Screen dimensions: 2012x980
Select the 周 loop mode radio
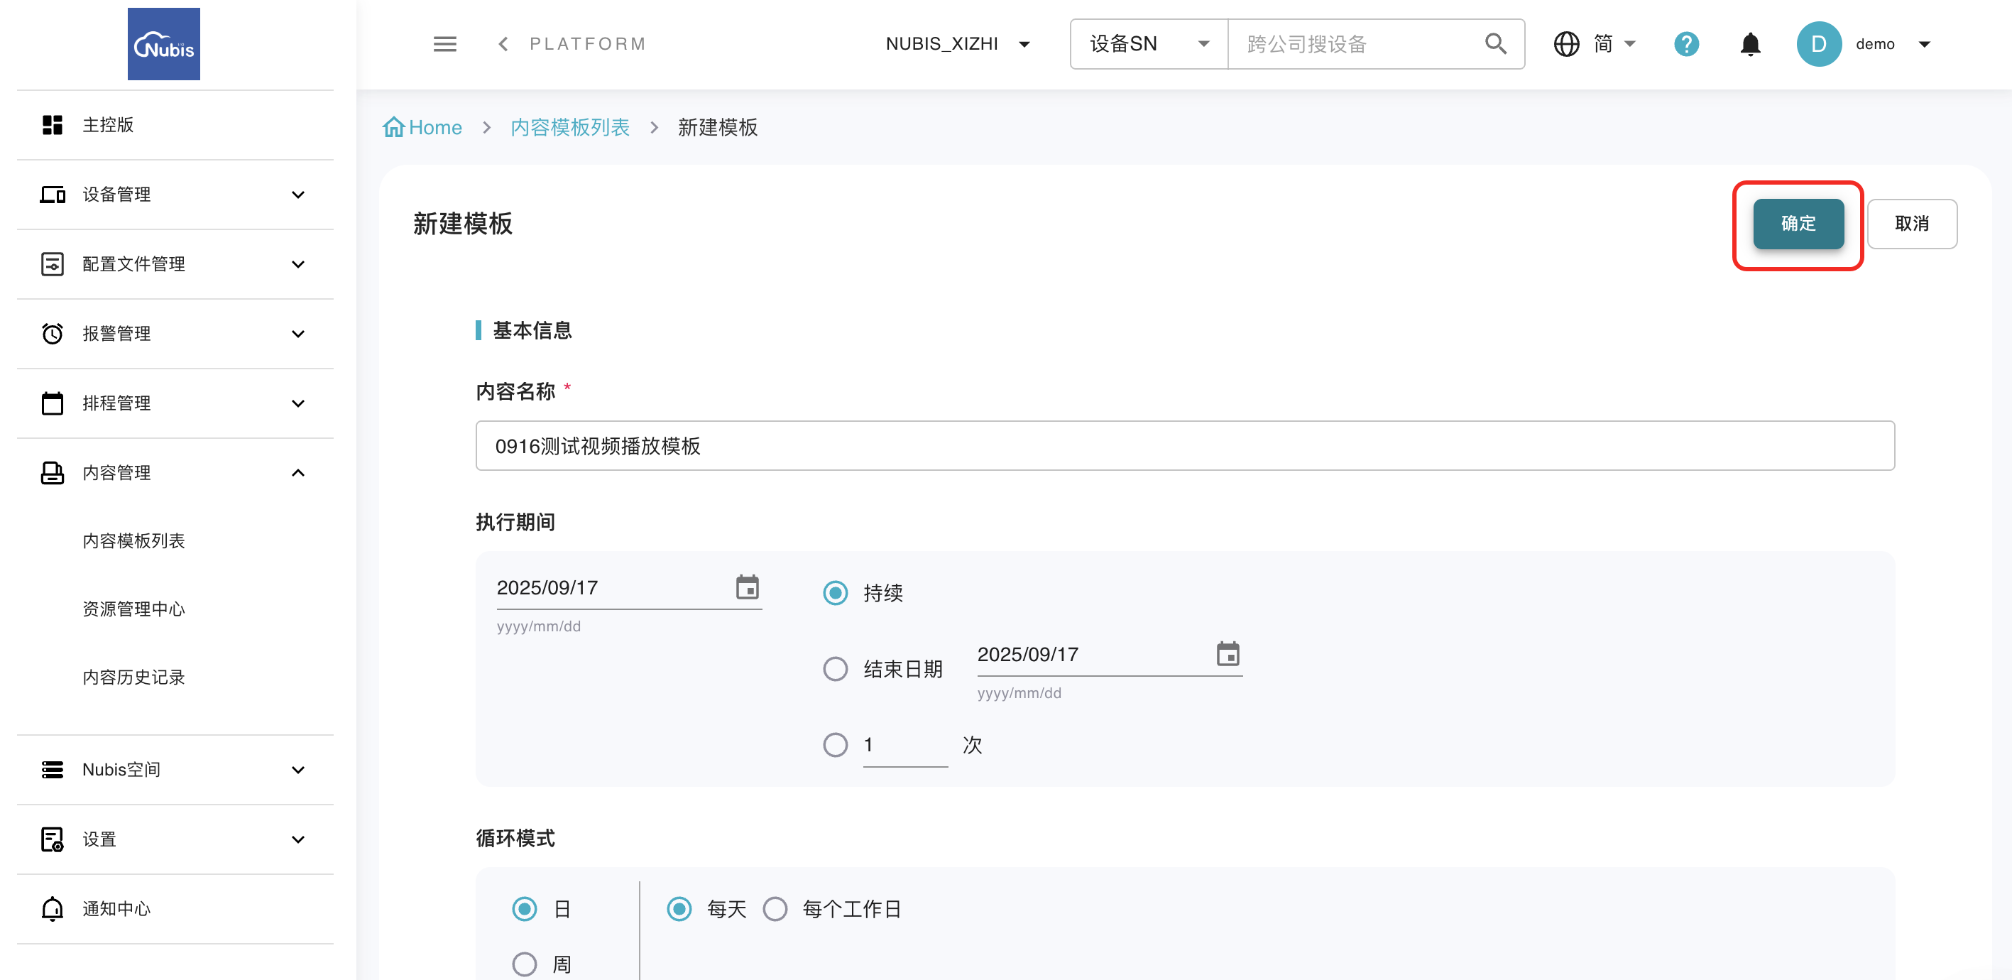(524, 964)
